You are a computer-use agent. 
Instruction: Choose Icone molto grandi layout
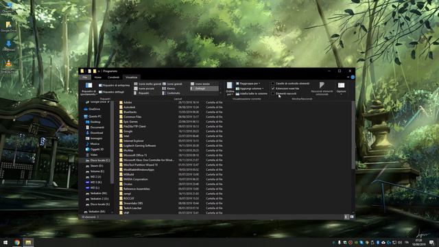pyautogui.click(x=148, y=84)
